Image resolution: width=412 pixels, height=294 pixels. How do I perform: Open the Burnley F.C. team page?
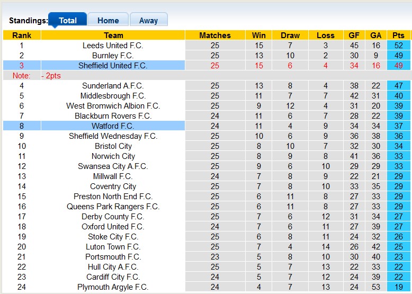[x=113, y=56]
